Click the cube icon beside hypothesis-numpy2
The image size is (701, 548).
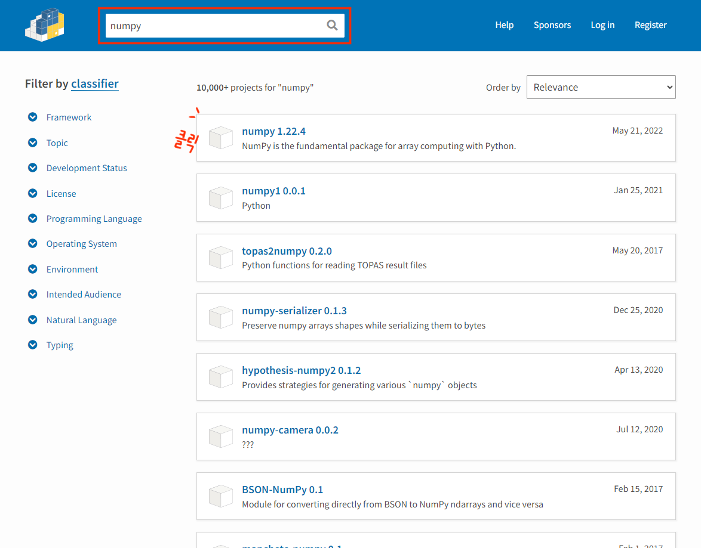point(220,377)
